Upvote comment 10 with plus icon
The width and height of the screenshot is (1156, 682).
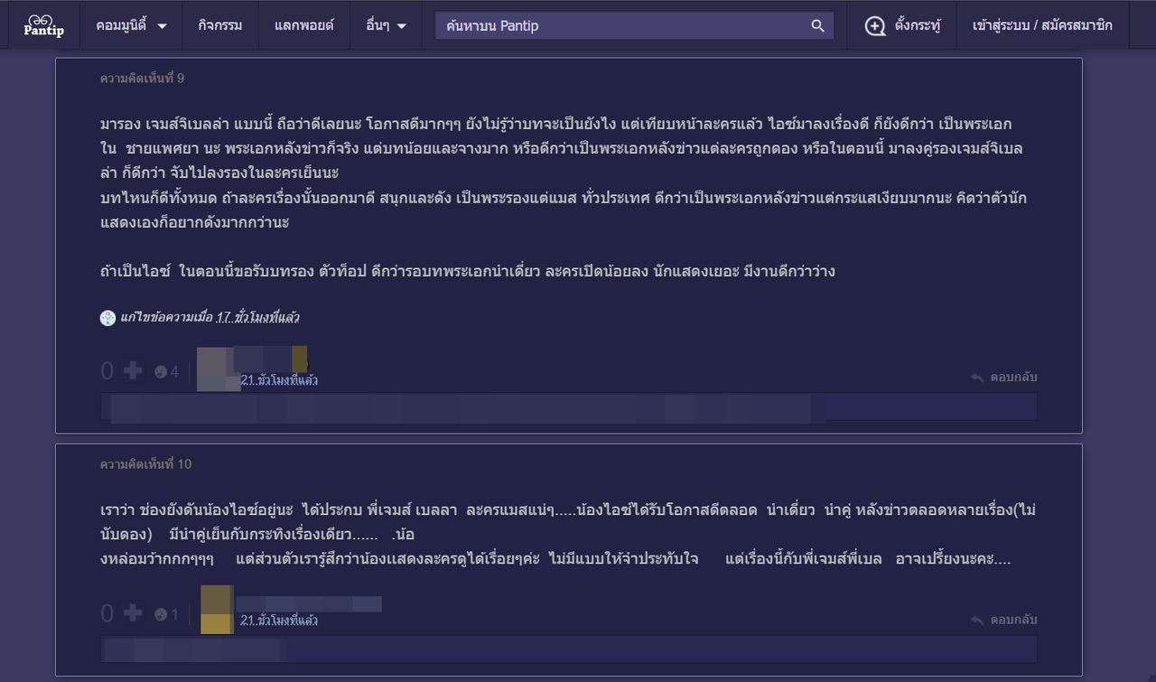(133, 614)
